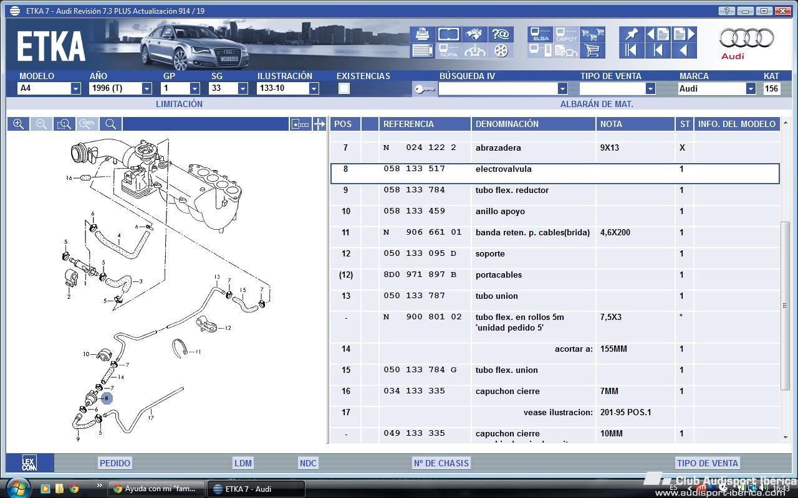Click the multiple shopping carts icon
The height and width of the screenshot is (498, 798).
pyautogui.click(x=592, y=34)
